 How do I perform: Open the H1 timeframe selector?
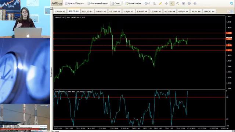click(148, 3)
